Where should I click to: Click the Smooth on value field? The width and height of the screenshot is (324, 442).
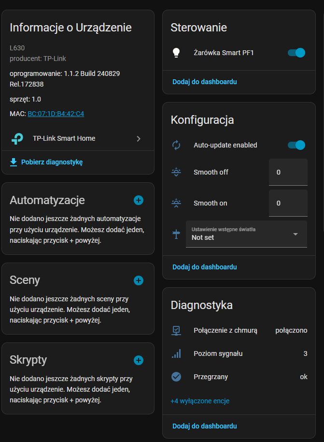coord(288,203)
